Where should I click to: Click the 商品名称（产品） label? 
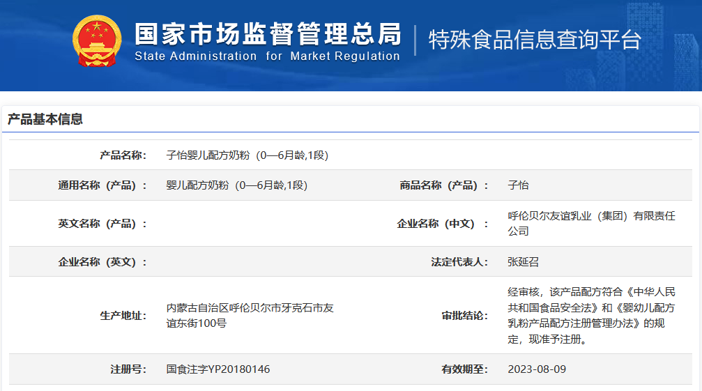[x=444, y=185]
